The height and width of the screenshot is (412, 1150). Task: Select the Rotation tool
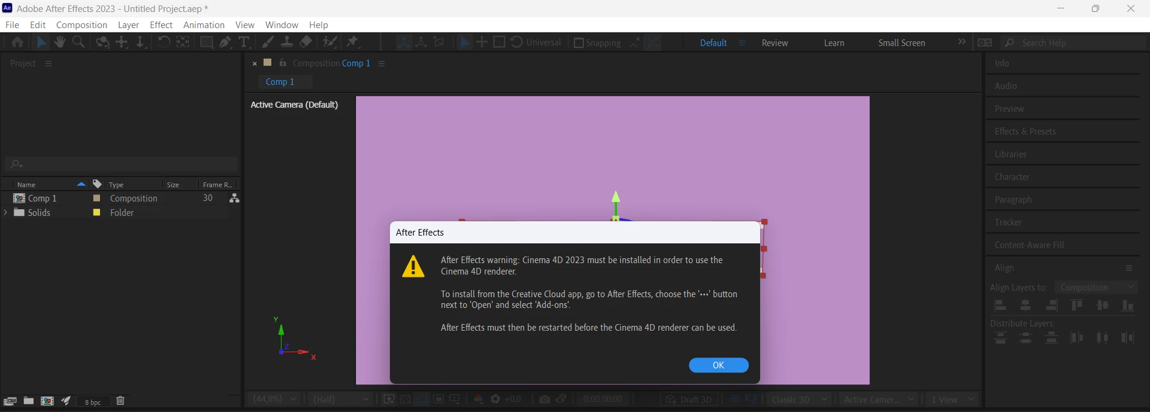pos(164,42)
